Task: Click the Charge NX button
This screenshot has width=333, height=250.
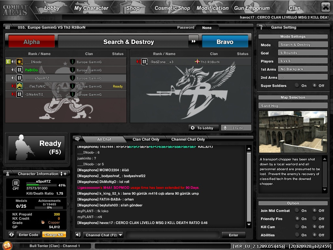Action: (x=54, y=235)
